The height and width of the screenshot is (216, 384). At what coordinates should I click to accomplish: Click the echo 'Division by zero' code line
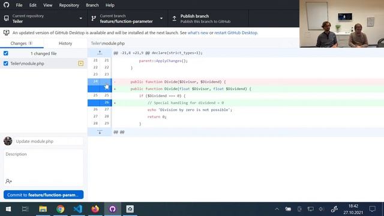[x=190, y=110]
